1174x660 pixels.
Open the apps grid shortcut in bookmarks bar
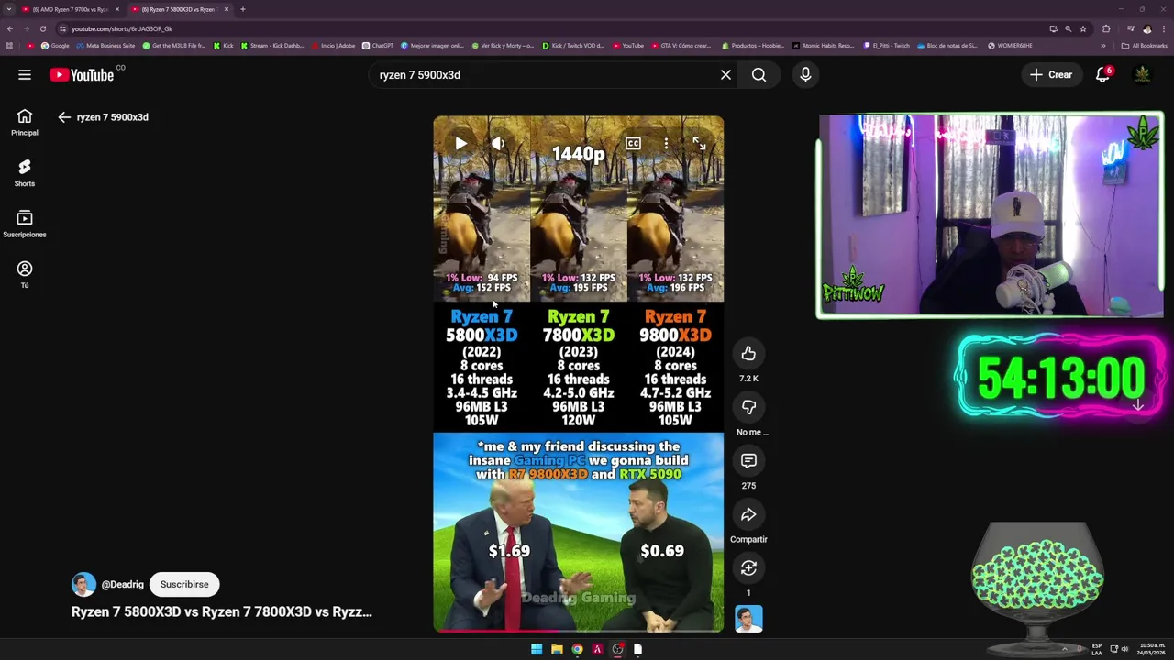[9, 46]
